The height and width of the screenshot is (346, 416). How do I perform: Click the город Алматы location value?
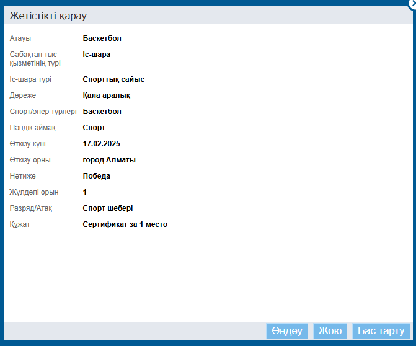click(x=109, y=160)
